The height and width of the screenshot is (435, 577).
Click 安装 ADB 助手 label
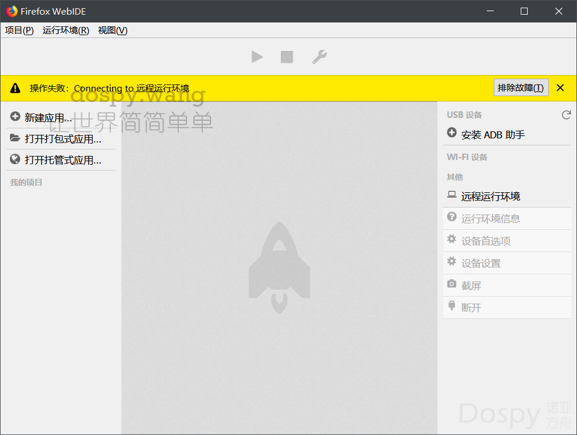493,135
